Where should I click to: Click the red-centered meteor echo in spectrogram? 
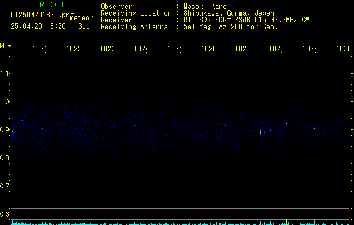pyautogui.click(x=210, y=124)
